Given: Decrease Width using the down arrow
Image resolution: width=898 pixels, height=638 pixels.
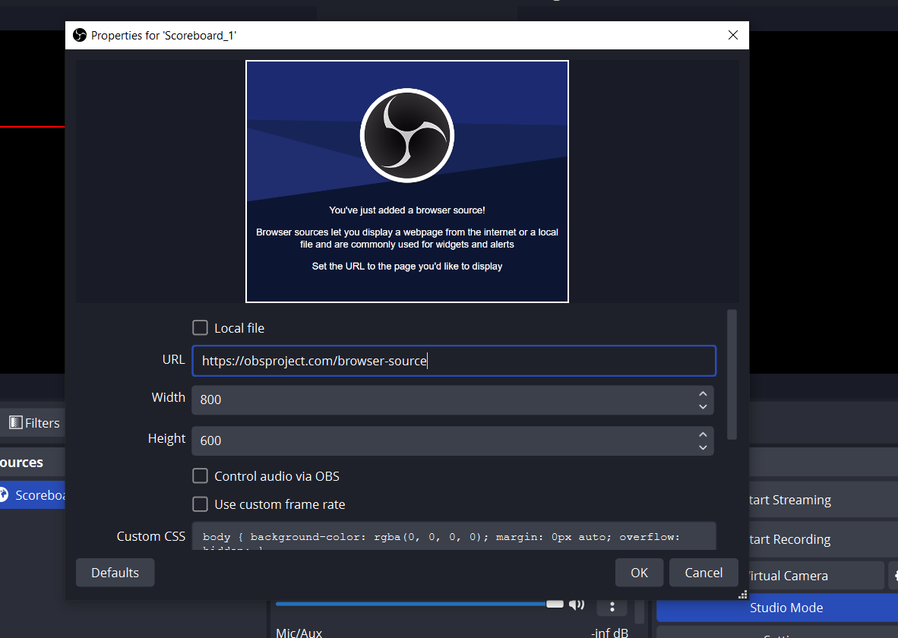Looking at the screenshot, I should coord(703,406).
